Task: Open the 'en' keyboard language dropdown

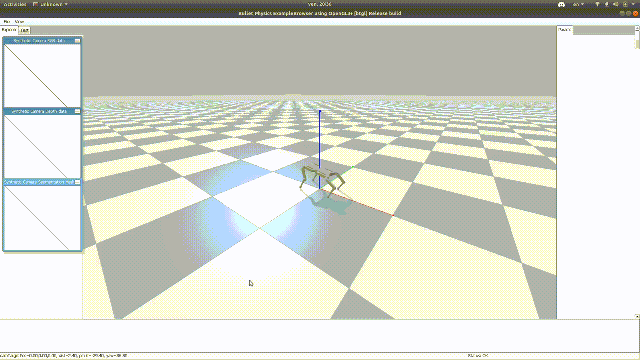Action: [578, 4]
